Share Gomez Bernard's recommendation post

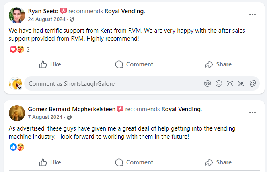[218, 162]
